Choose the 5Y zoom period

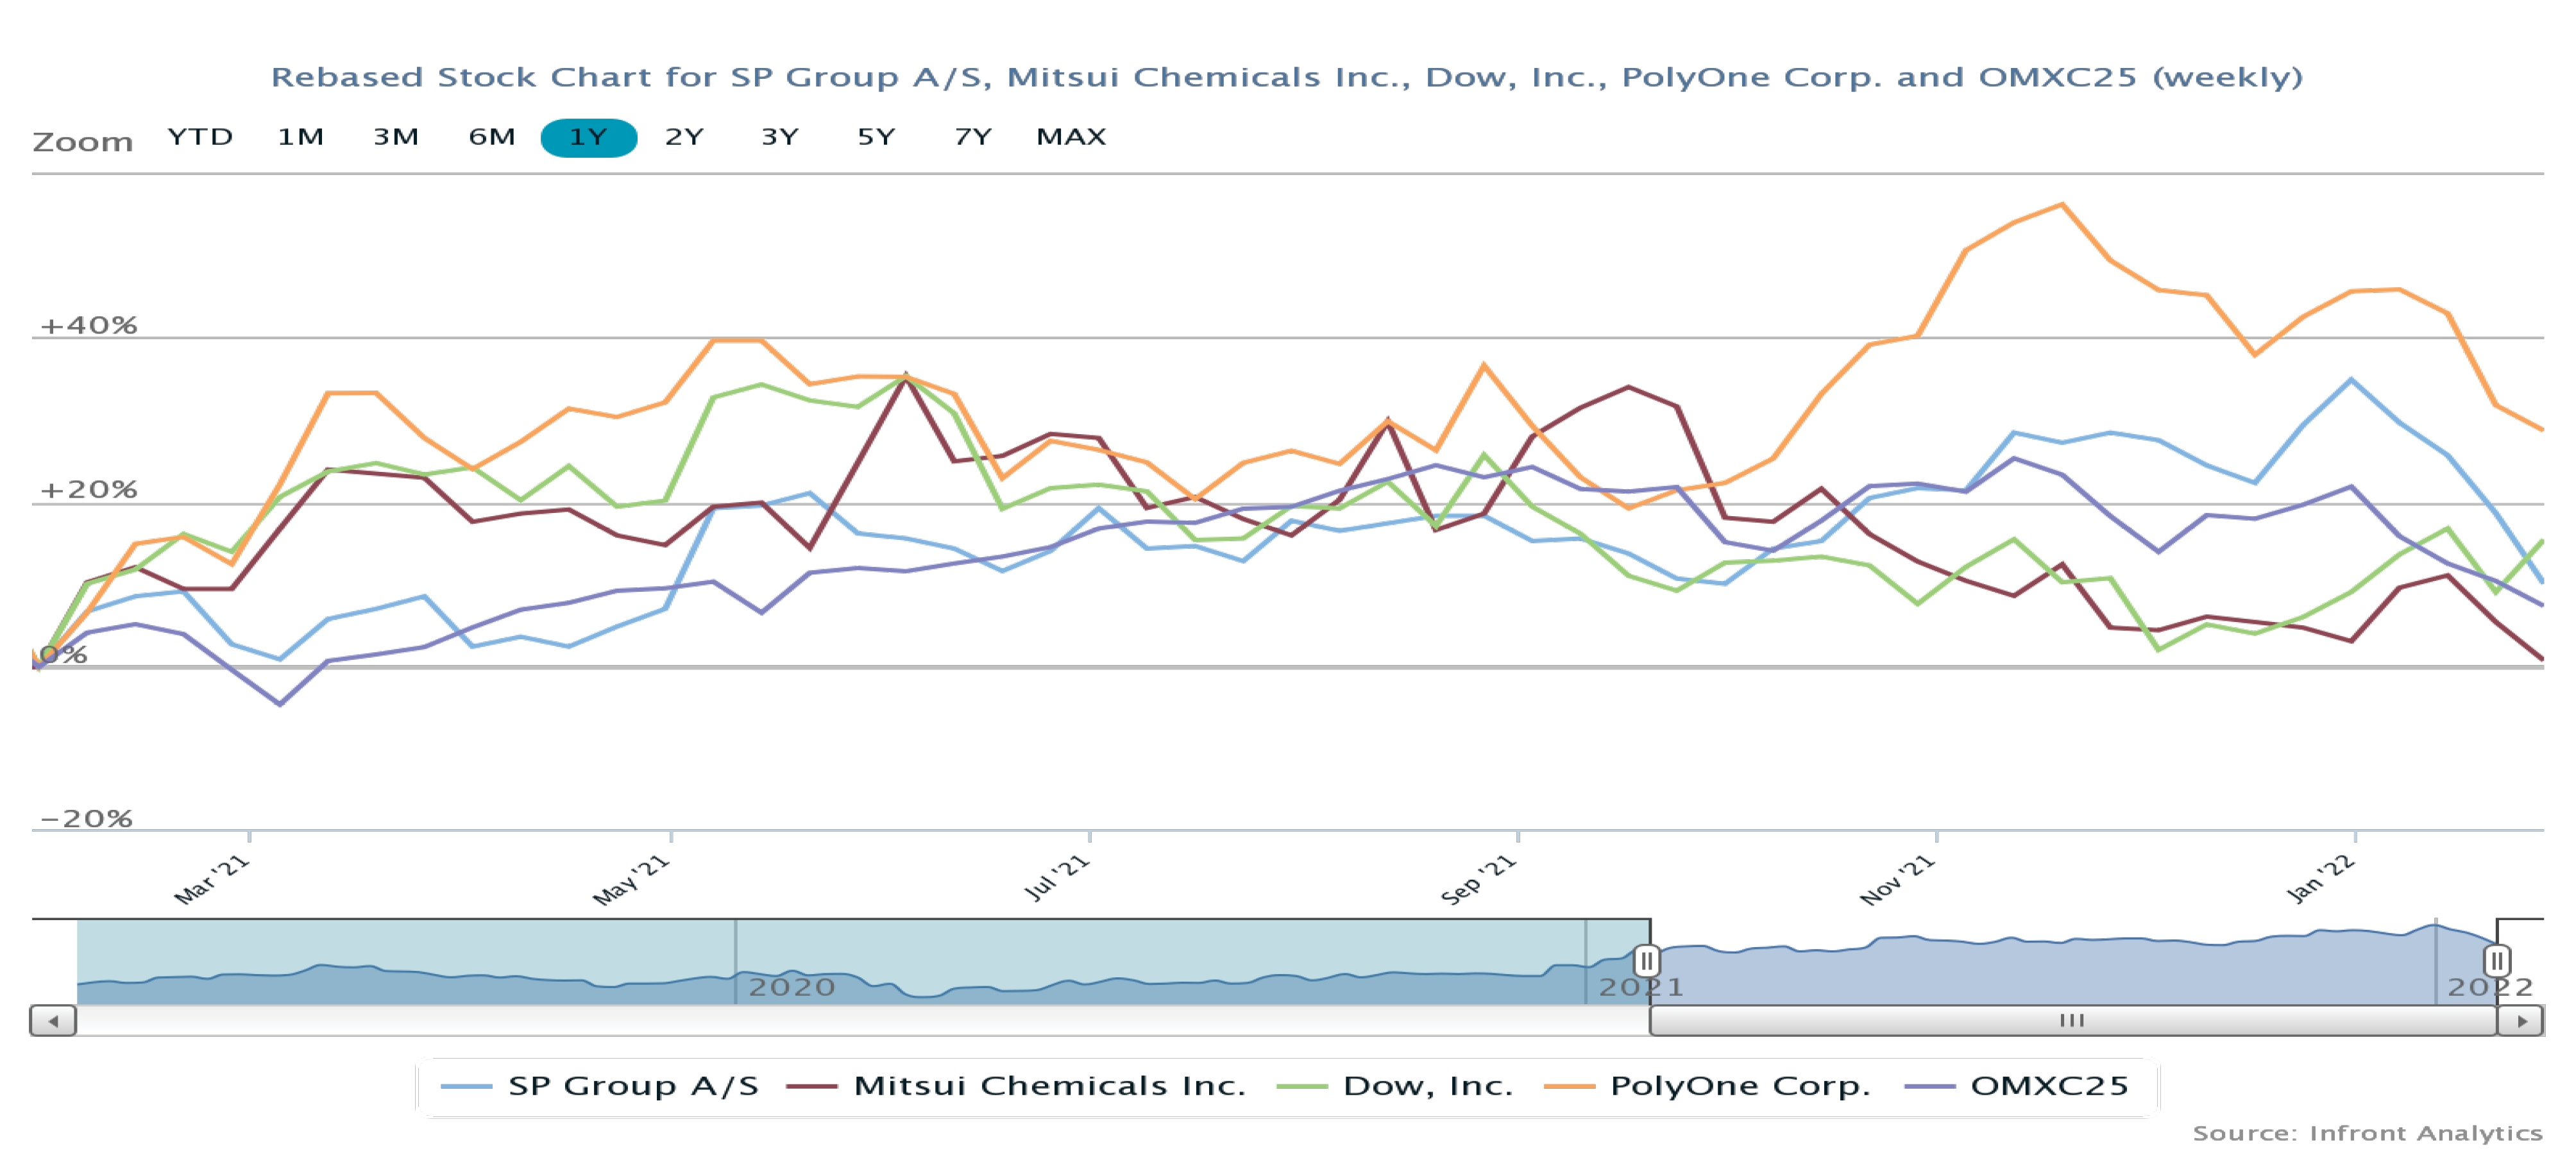tap(876, 137)
